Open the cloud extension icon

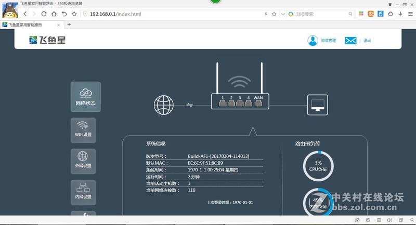(391, 14)
